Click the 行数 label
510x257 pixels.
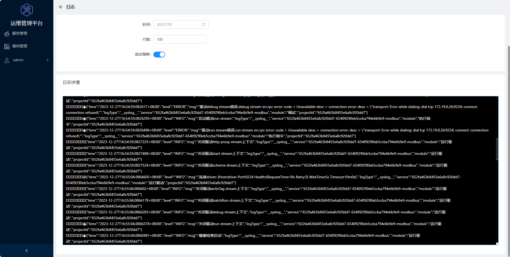(147, 39)
